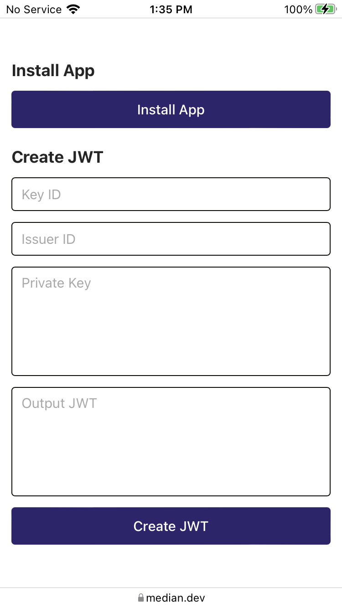Tap the Key ID placeholder text
Viewport: 342px width, 608px height.
pos(41,194)
